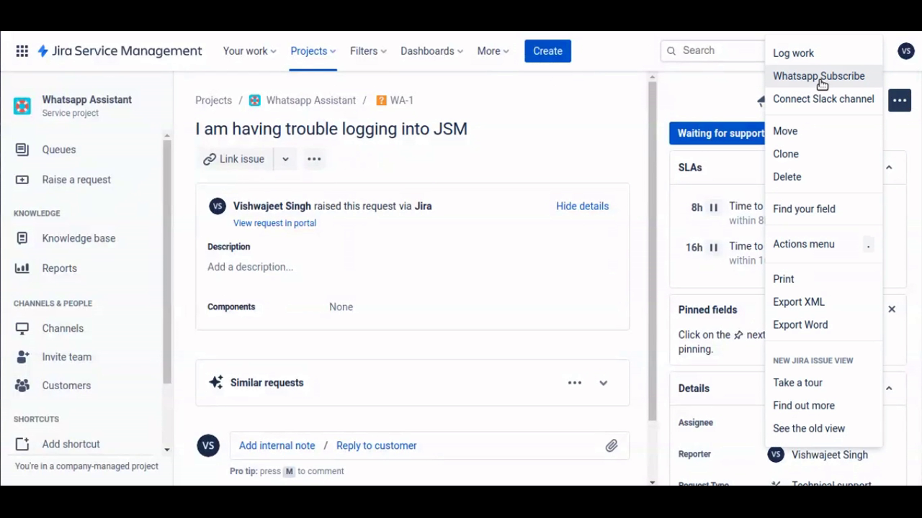Viewport: 922px width, 518px height.
Task: Choose Whatsapp Subscribe menu option
Action: [823, 76]
